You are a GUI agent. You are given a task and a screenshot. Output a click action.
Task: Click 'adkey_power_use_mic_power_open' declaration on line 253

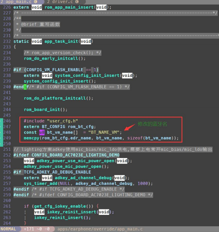point(75,161)
